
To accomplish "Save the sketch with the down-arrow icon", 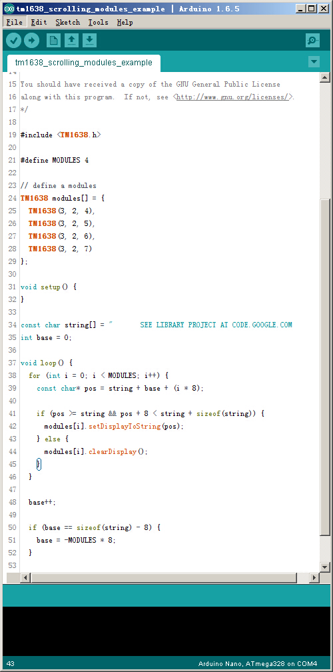I will pos(89,41).
